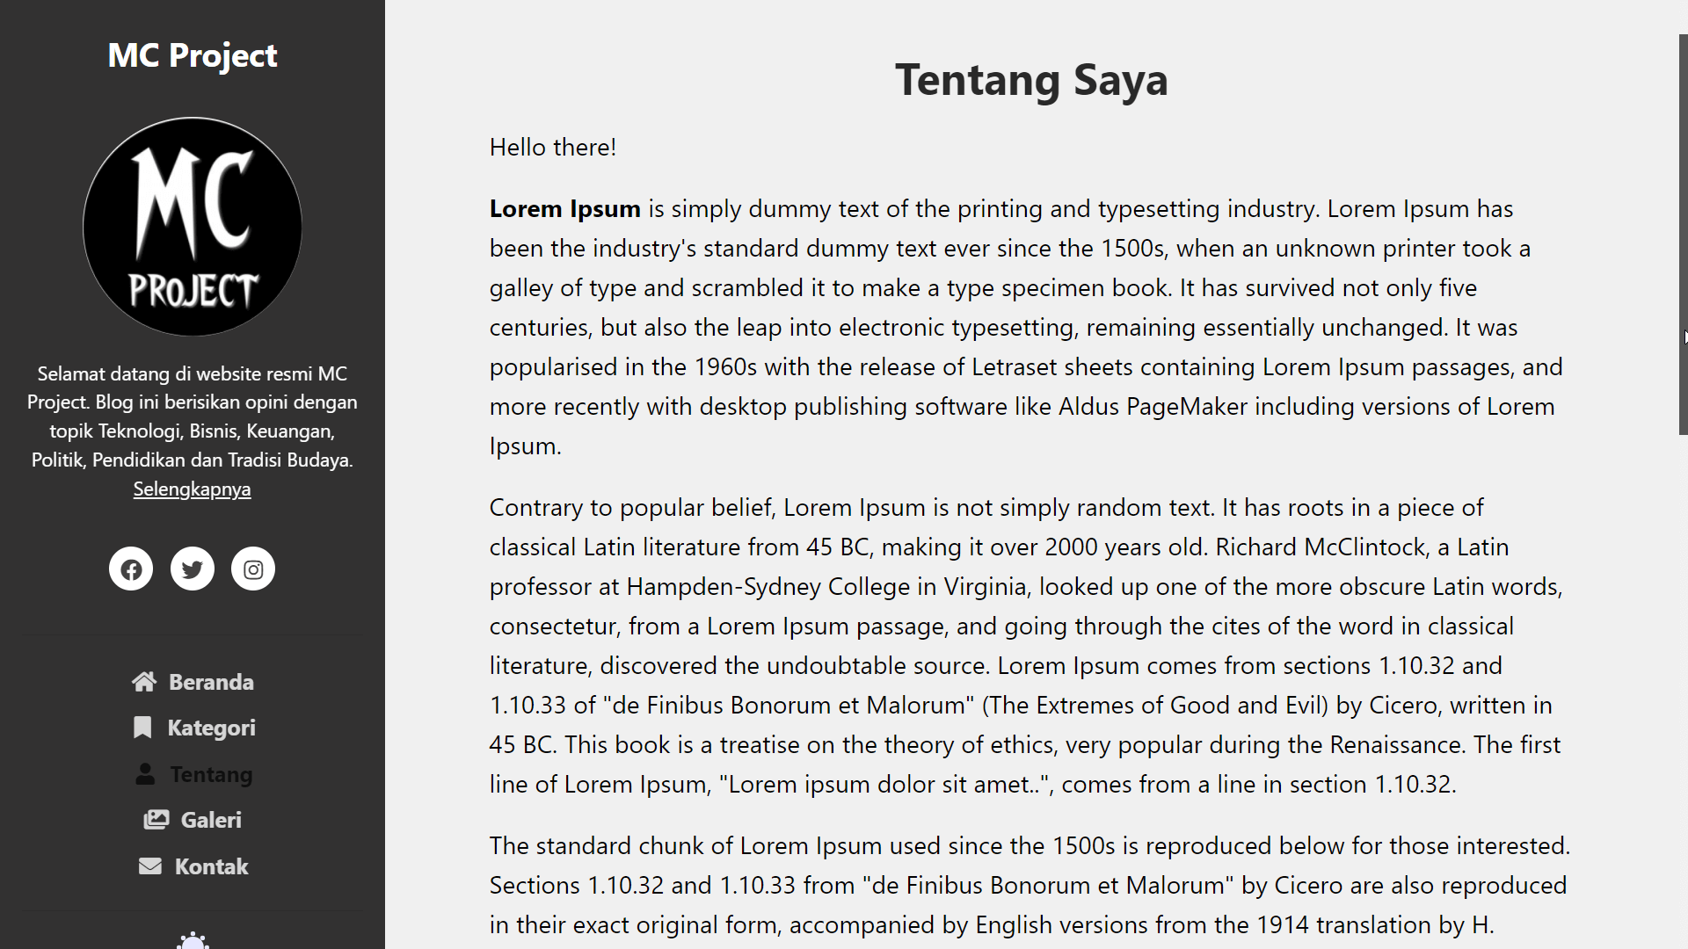The image size is (1688, 949).
Task: Click the home icon beside Beranda
Action: click(x=143, y=681)
